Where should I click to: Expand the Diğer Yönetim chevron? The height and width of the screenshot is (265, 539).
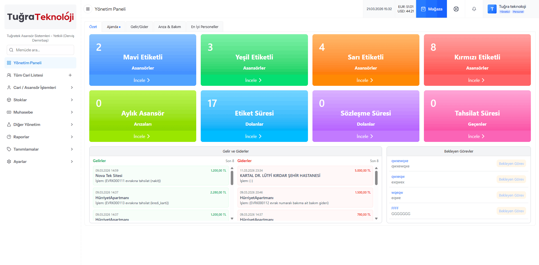(x=72, y=125)
